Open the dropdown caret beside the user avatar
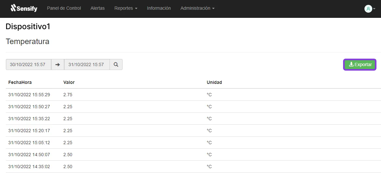 [x=374, y=9]
